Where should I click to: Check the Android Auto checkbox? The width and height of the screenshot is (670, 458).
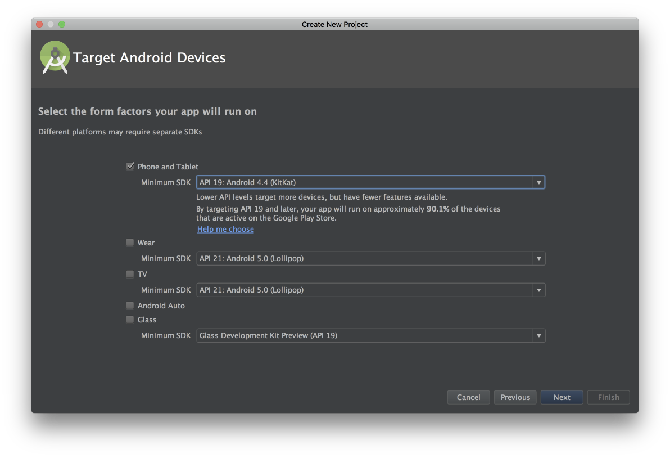tap(130, 306)
